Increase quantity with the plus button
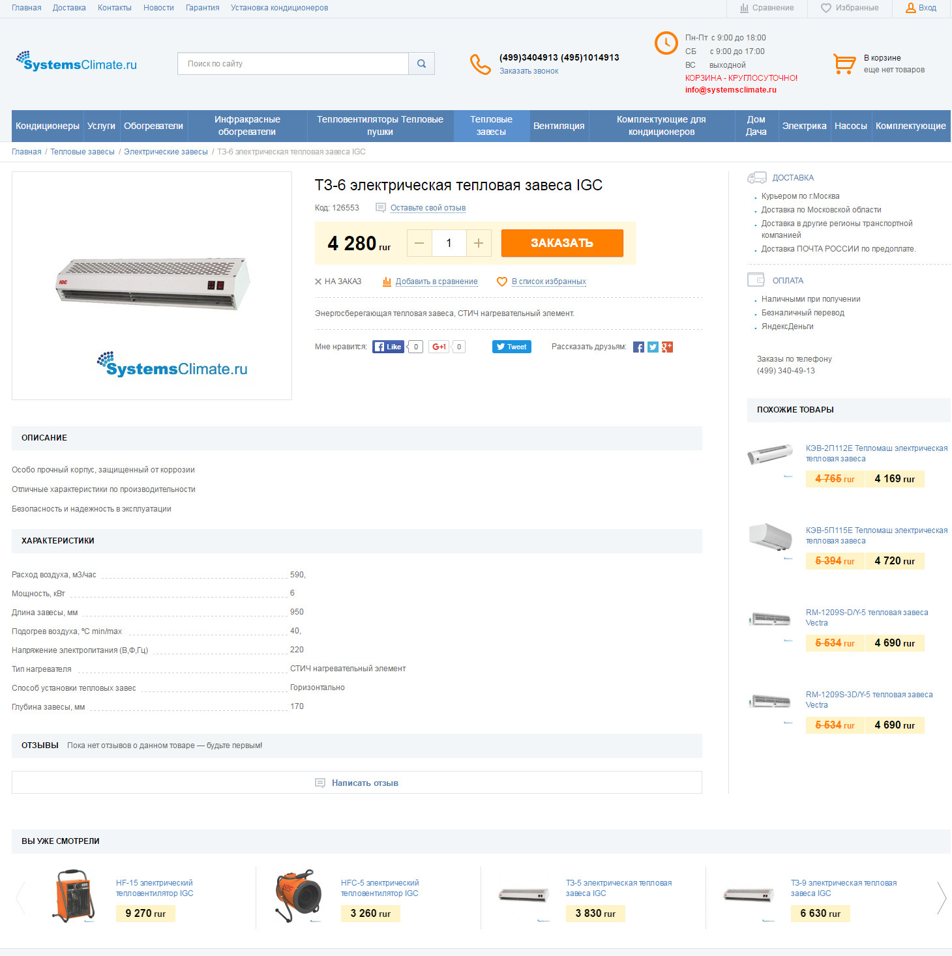The width and height of the screenshot is (952, 956). pyautogui.click(x=479, y=243)
